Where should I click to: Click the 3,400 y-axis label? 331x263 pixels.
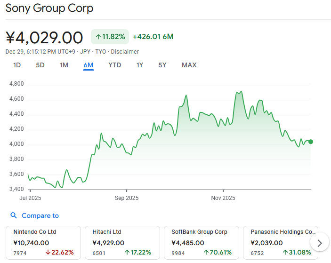click(x=16, y=189)
